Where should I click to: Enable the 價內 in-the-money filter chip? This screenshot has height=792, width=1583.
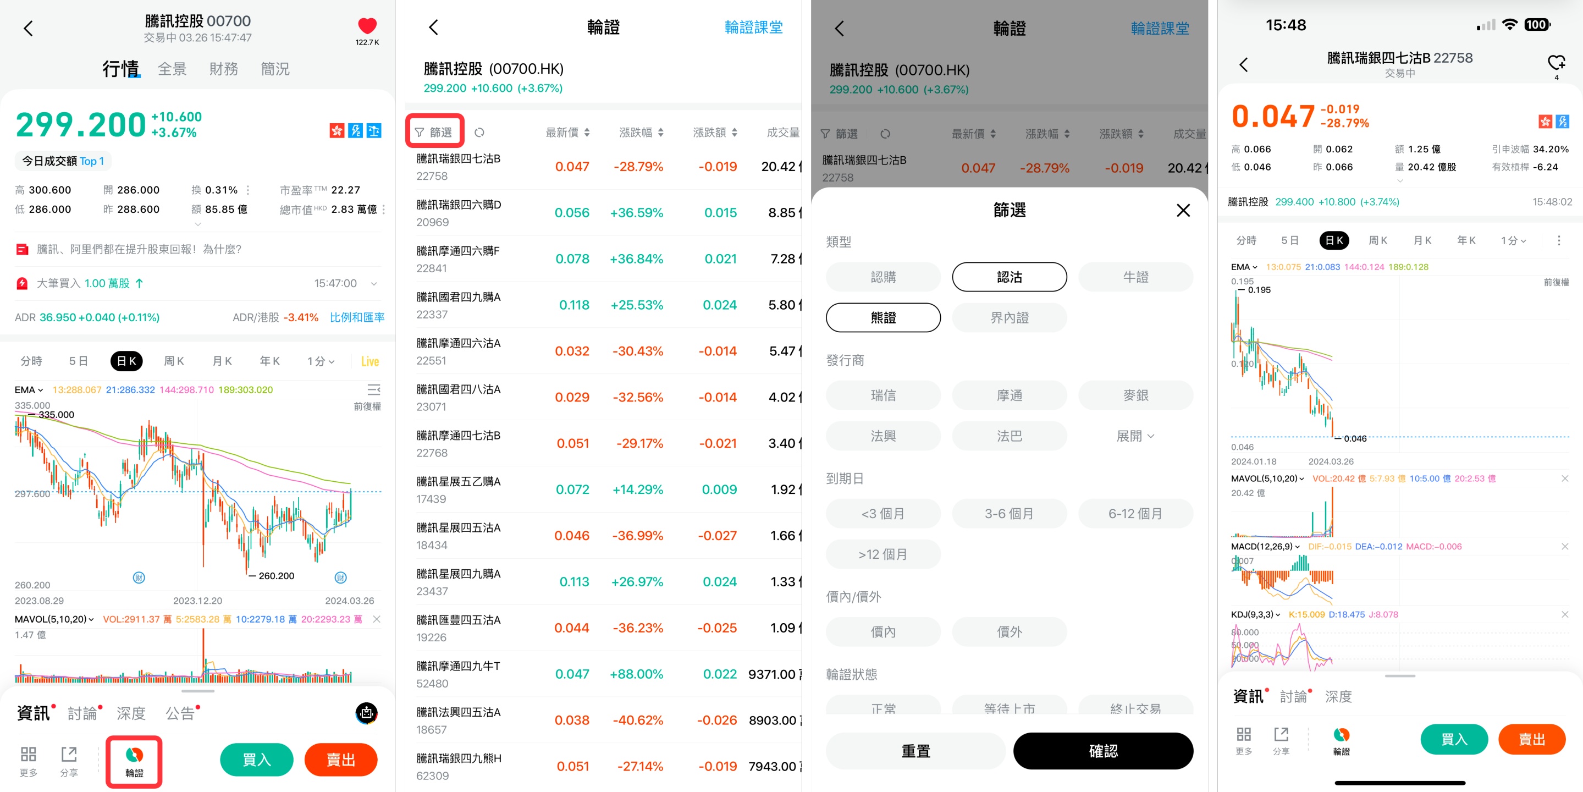(882, 631)
